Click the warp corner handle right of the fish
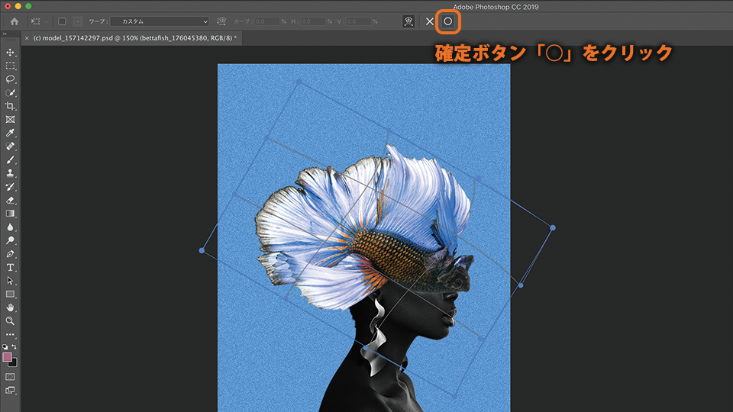Viewport: 733px width, 412px height. 553,228
